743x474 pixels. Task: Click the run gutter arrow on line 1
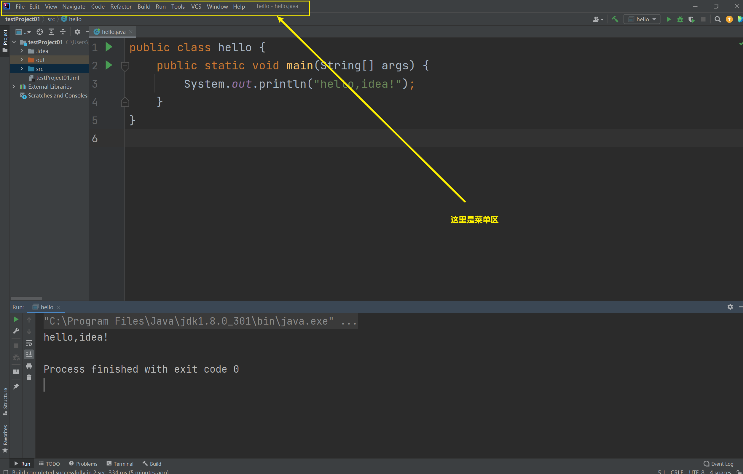click(109, 47)
